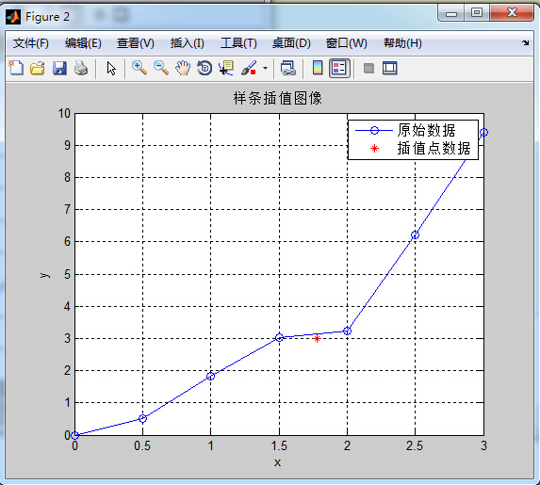Insert a Colorbar using toolbar icon

coord(318,68)
